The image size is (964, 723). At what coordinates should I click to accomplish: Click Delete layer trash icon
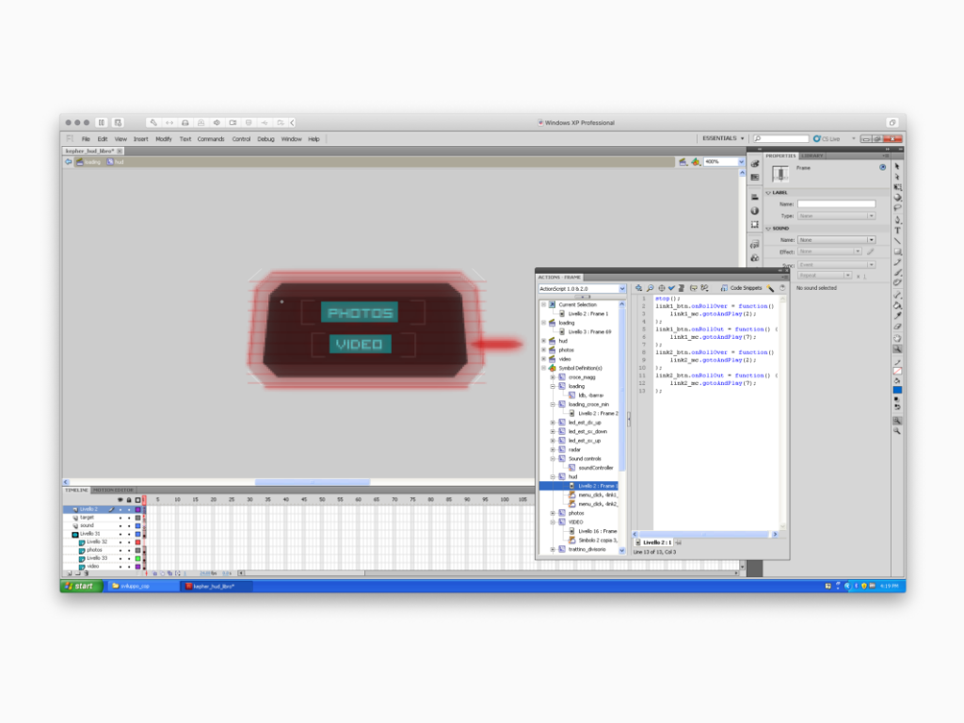[86, 573]
